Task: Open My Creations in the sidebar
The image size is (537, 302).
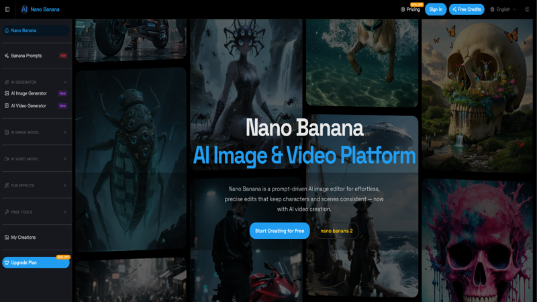Action: tap(36, 238)
